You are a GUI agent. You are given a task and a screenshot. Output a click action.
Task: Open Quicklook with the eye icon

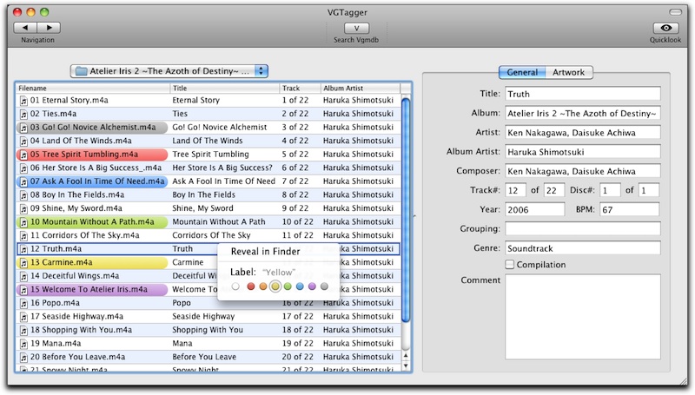[x=665, y=28]
